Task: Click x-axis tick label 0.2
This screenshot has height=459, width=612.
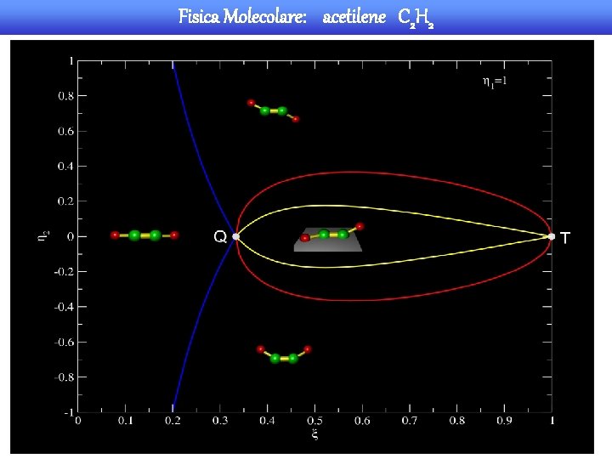Action: [173, 421]
